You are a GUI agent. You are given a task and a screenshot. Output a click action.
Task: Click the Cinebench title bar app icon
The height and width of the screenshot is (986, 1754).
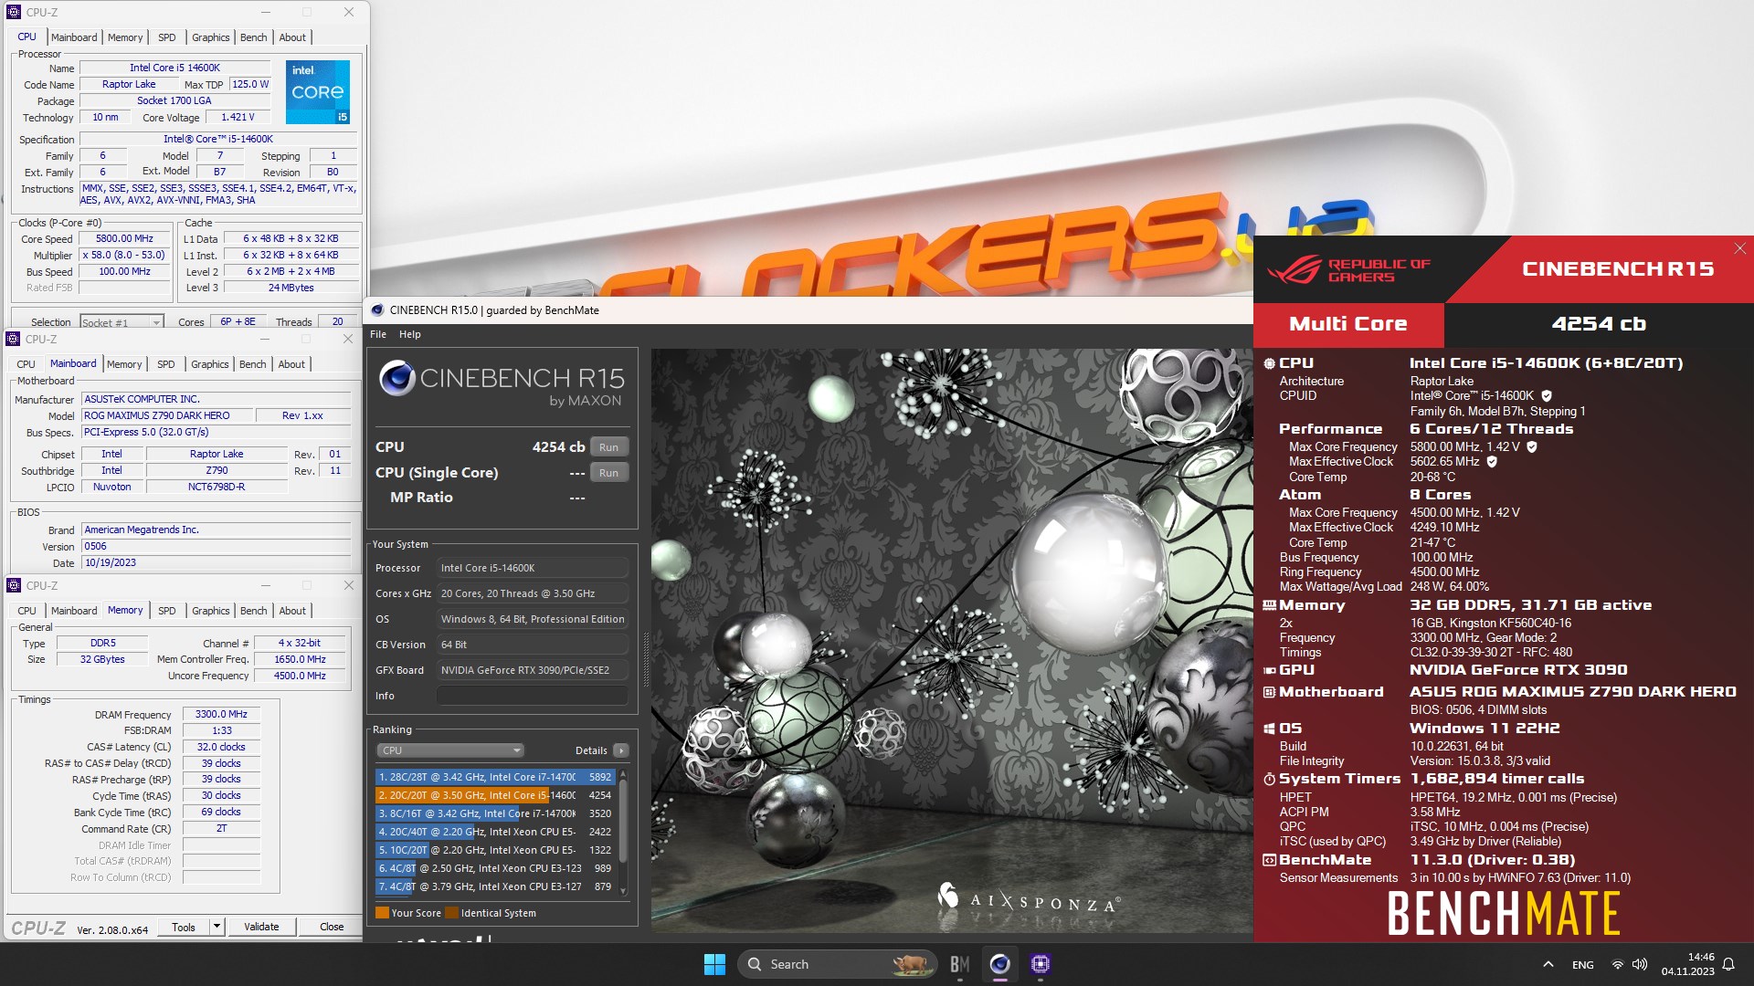pyautogui.click(x=377, y=309)
